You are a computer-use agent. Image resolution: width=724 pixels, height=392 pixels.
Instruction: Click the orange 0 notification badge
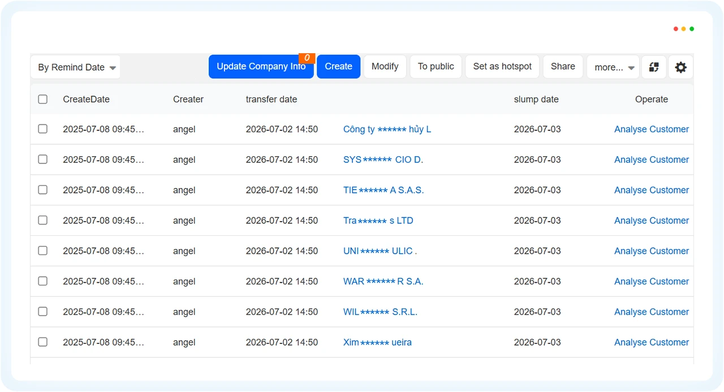coord(307,58)
